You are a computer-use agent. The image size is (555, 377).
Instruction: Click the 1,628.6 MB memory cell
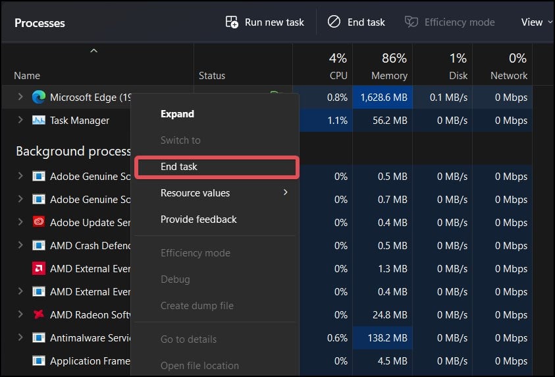tap(384, 97)
